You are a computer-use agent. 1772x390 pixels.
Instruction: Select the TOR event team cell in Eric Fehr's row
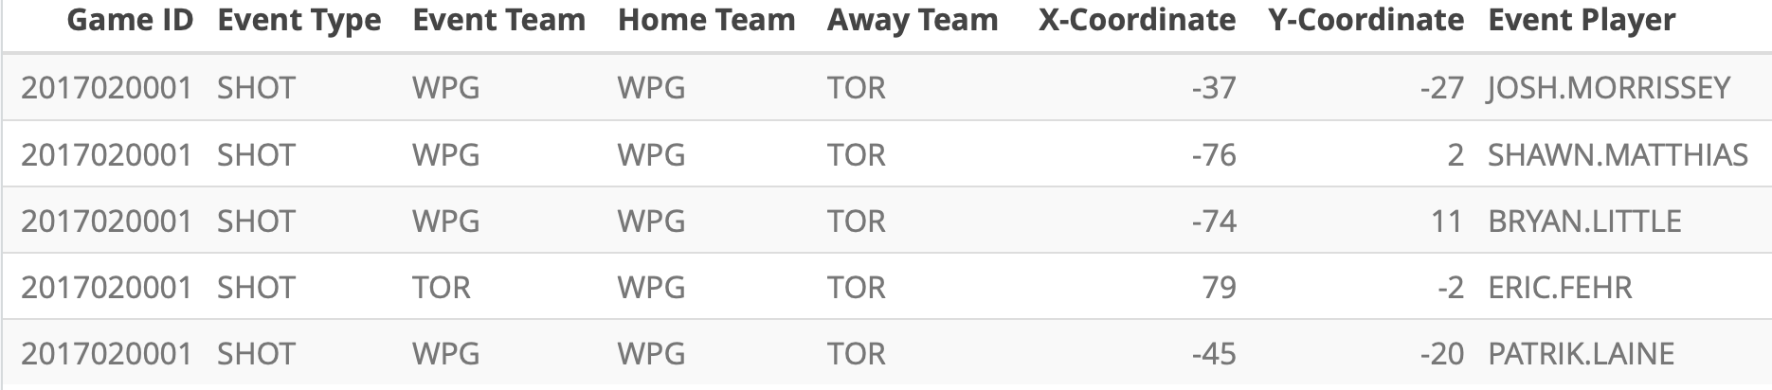click(442, 288)
